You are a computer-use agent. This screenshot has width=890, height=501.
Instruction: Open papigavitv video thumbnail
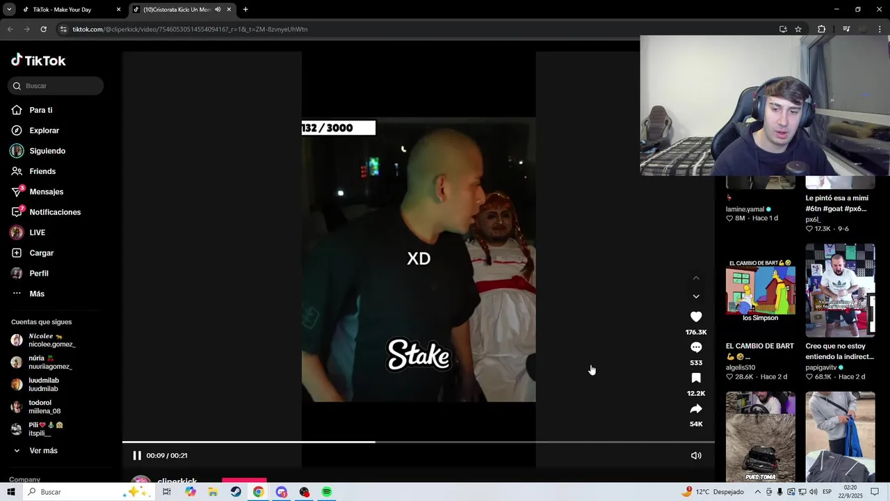[x=840, y=290]
